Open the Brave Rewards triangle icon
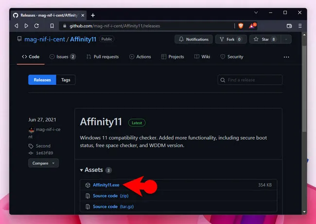This screenshot has width=316, height=224. pos(252,26)
